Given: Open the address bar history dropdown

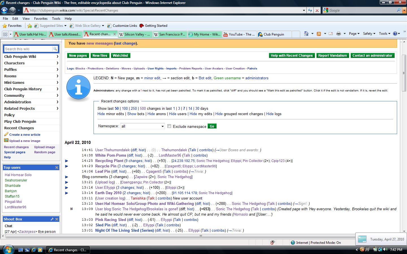Looking at the screenshot, I should 304,10.
